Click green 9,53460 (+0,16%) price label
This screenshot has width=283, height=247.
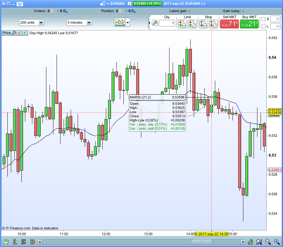[147, 4]
